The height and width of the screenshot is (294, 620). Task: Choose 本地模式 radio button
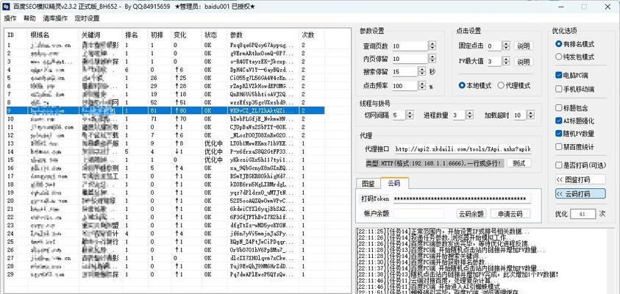point(475,85)
